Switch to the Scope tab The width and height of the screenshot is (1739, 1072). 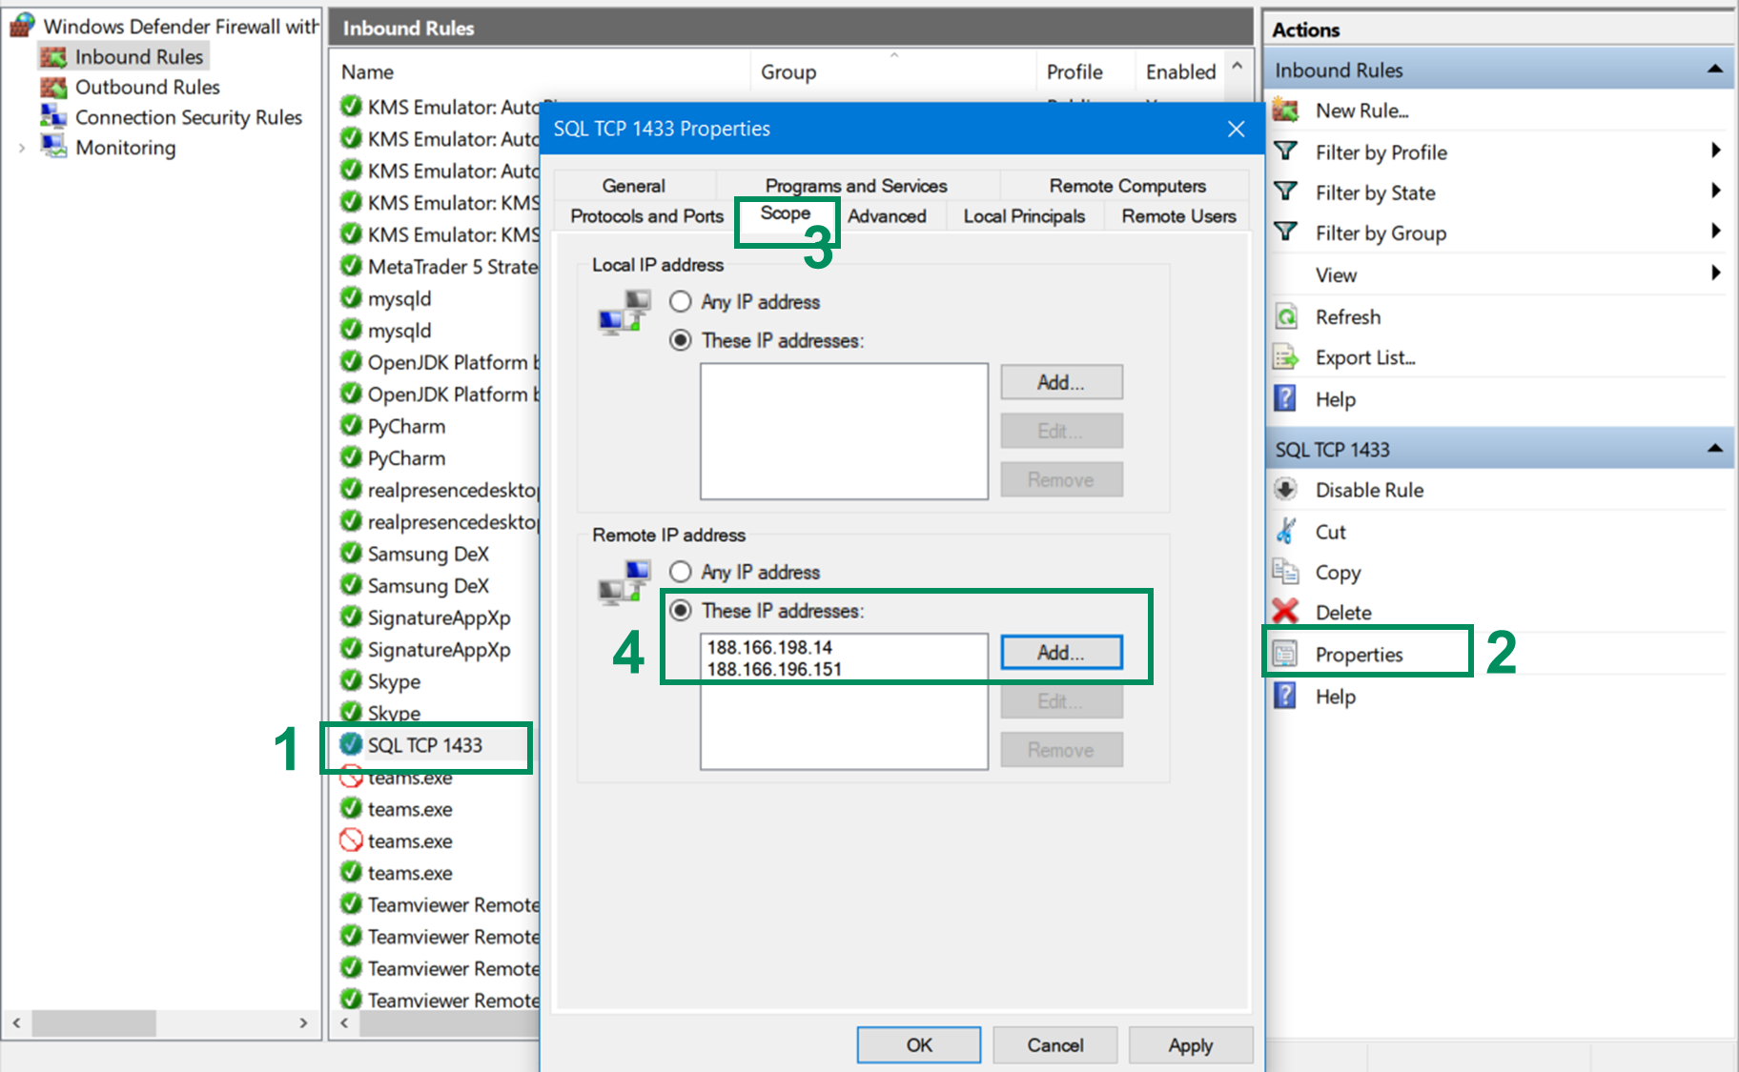point(786,215)
